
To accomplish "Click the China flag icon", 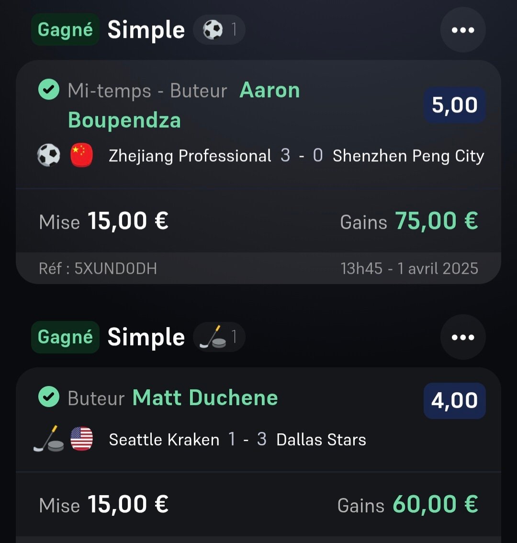I will (82, 155).
